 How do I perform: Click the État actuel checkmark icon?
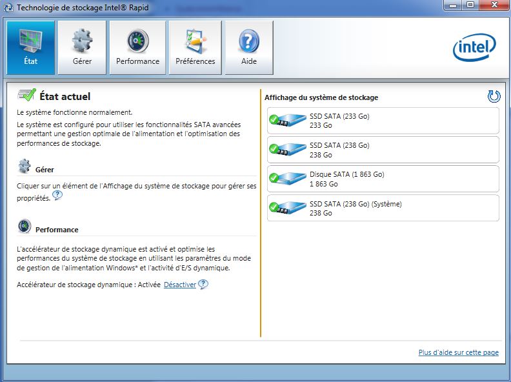[x=26, y=95]
